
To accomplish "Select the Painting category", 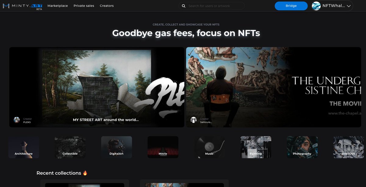I will (x=256, y=147).
